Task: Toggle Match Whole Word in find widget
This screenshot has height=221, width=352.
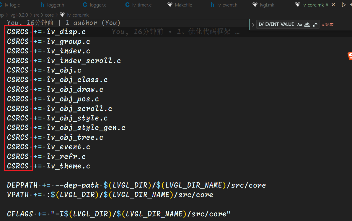Action: click(x=307, y=24)
